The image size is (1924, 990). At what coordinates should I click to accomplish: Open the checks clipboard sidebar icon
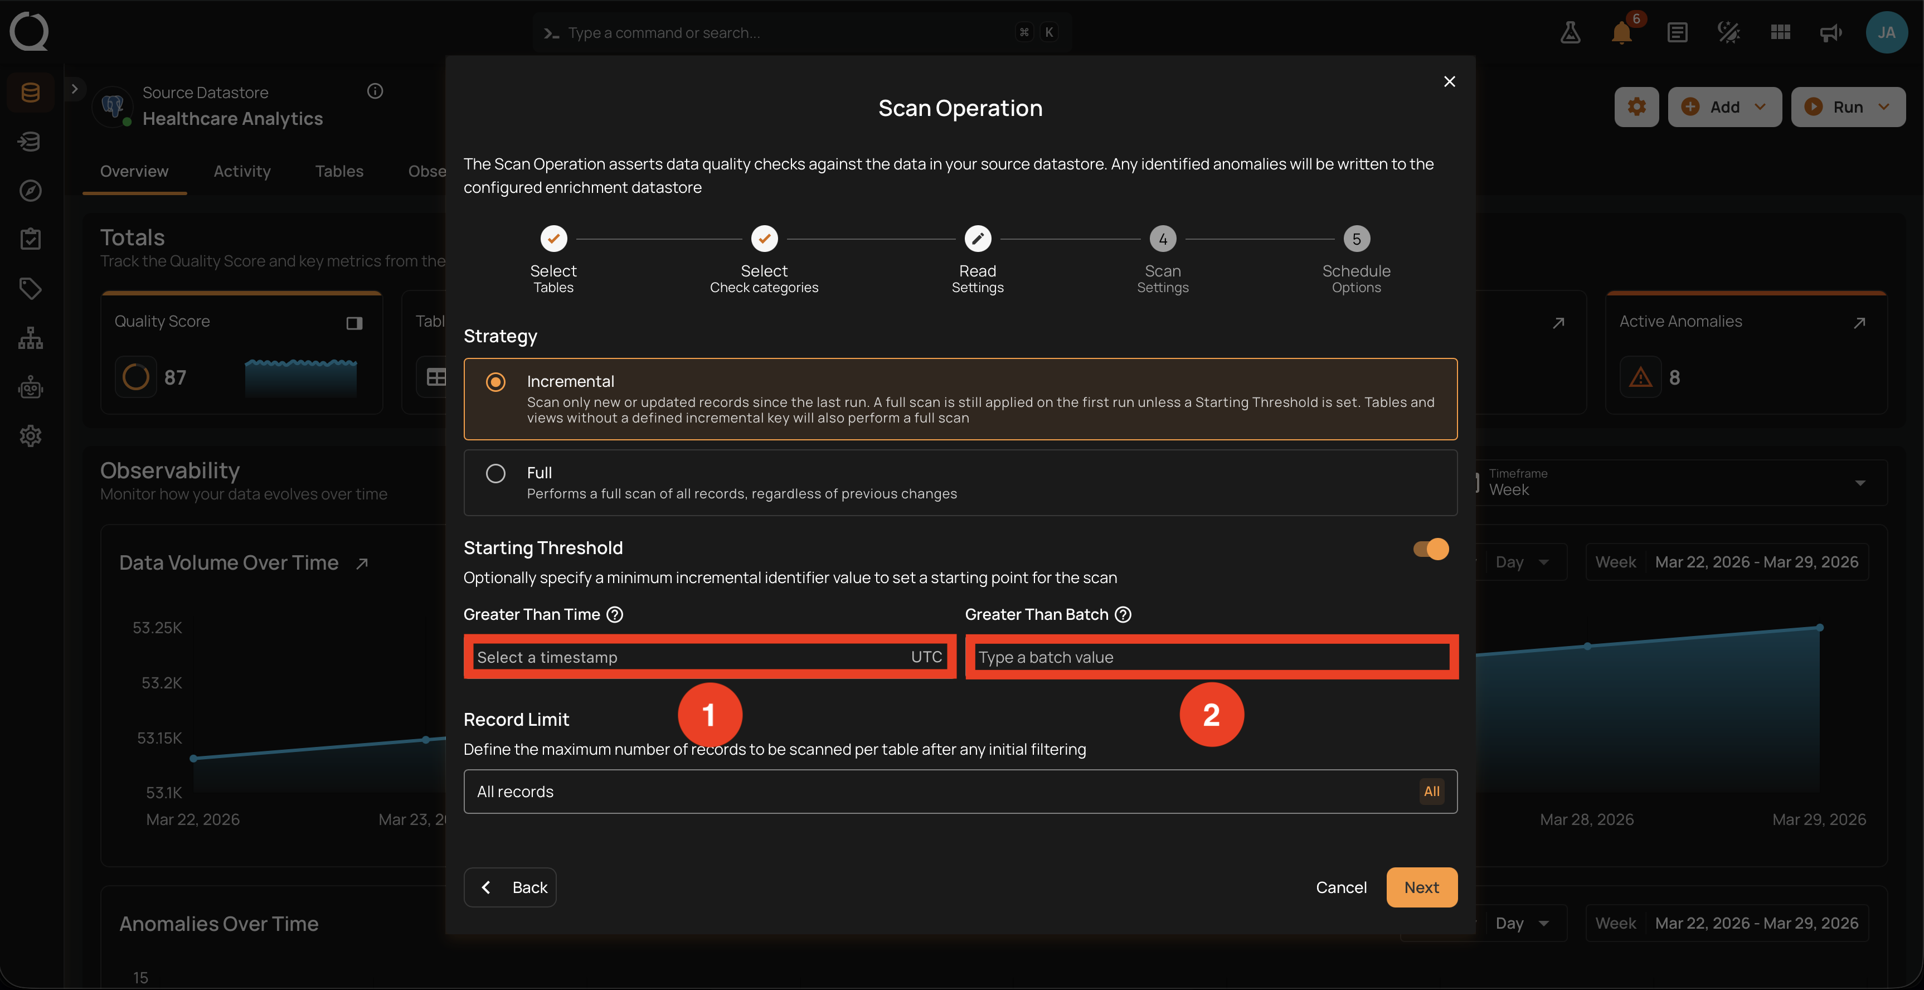pyautogui.click(x=31, y=239)
